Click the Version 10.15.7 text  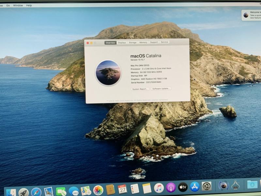(x=137, y=60)
